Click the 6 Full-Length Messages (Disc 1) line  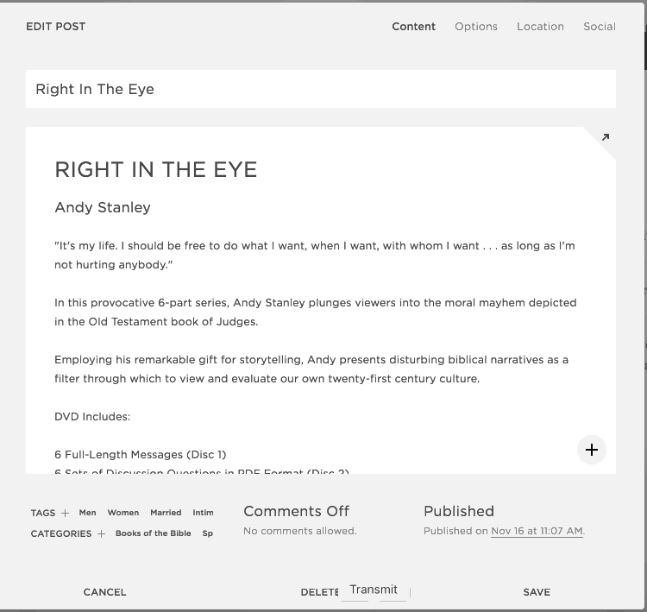pyautogui.click(x=141, y=455)
